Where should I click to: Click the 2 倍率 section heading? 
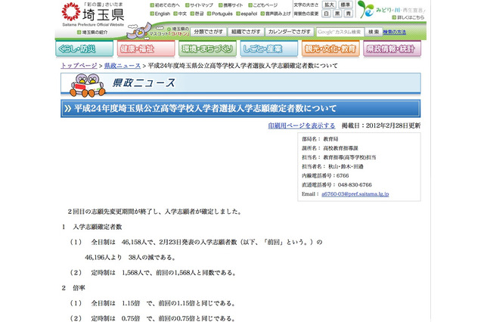(73, 288)
